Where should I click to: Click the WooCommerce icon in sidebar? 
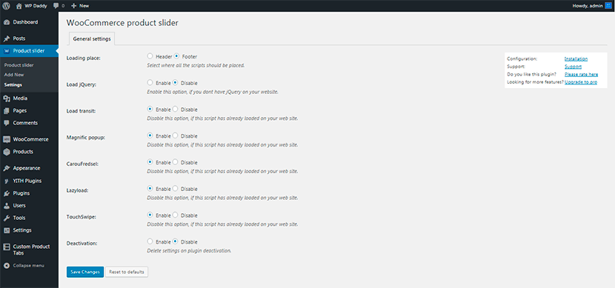coord(7,139)
